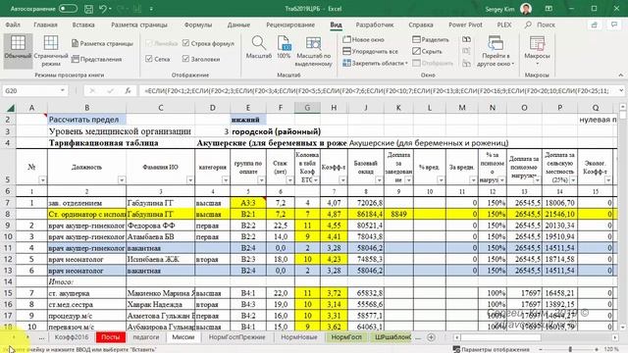Expand the formula bar with chevron

click(621, 91)
